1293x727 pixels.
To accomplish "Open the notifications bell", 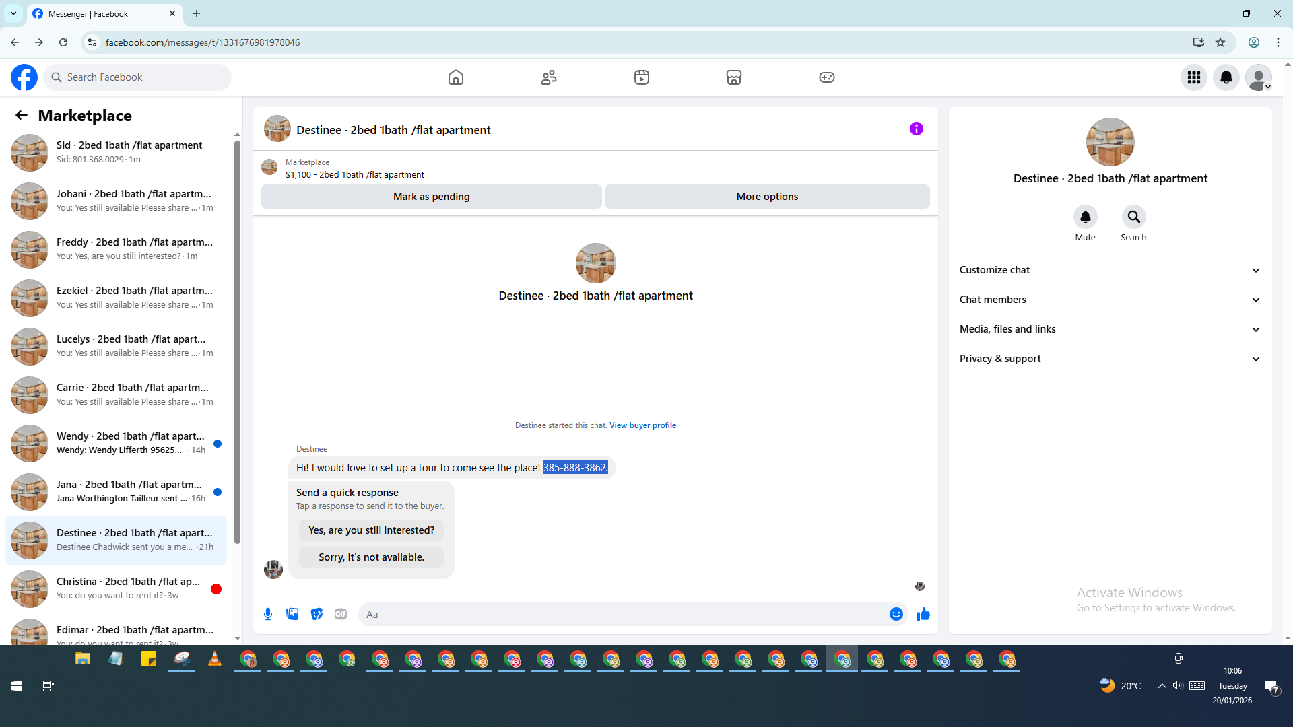I will (x=1226, y=77).
